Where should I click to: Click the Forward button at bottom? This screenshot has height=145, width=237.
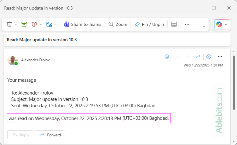click(50, 135)
